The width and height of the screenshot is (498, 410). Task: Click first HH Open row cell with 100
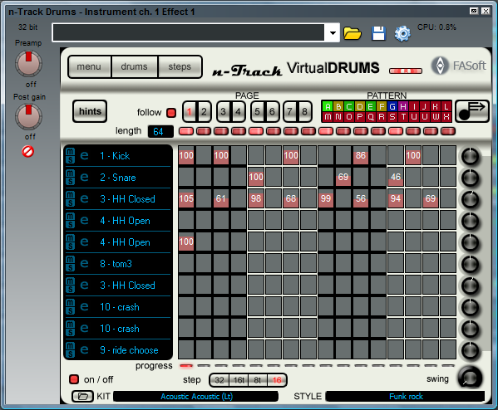tap(186, 242)
